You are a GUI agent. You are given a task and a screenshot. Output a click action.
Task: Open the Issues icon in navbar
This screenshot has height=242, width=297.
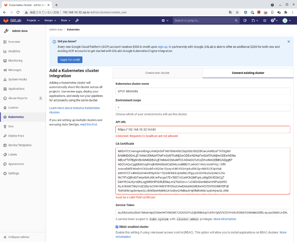coord(245,20)
